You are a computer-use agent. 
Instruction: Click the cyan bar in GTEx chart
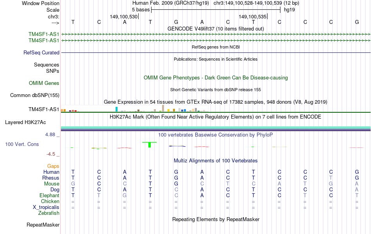coord(116,109)
